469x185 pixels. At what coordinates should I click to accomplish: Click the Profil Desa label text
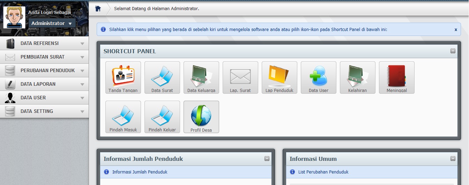point(201,130)
